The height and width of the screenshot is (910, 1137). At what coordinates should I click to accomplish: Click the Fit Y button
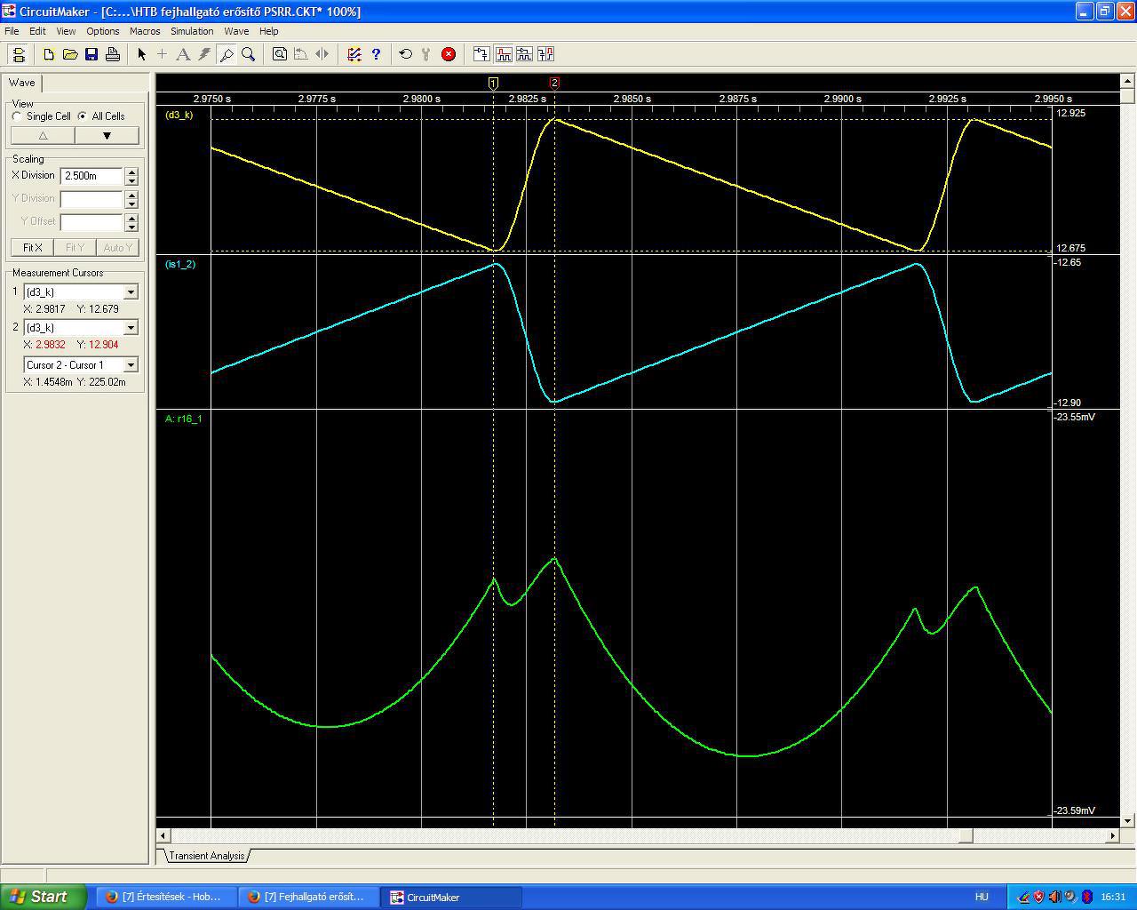(75, 248)
